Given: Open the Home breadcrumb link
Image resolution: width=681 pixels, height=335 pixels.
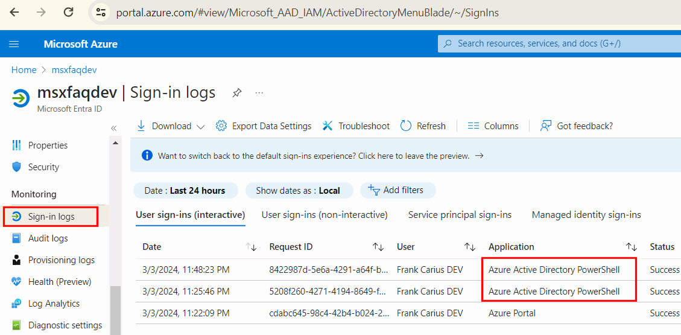Looking at the screenshot, I should pyautogui.click(x=24, y=69).
